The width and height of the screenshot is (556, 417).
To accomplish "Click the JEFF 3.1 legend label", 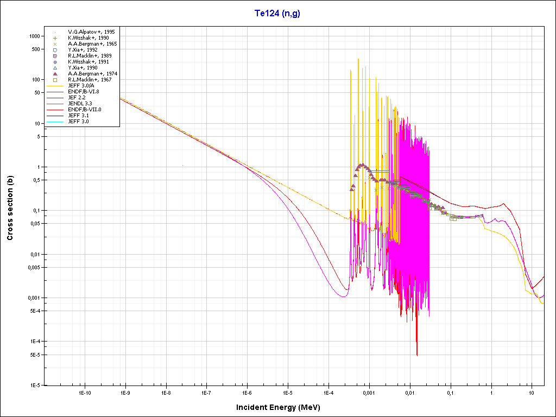I will click(78, 116).
